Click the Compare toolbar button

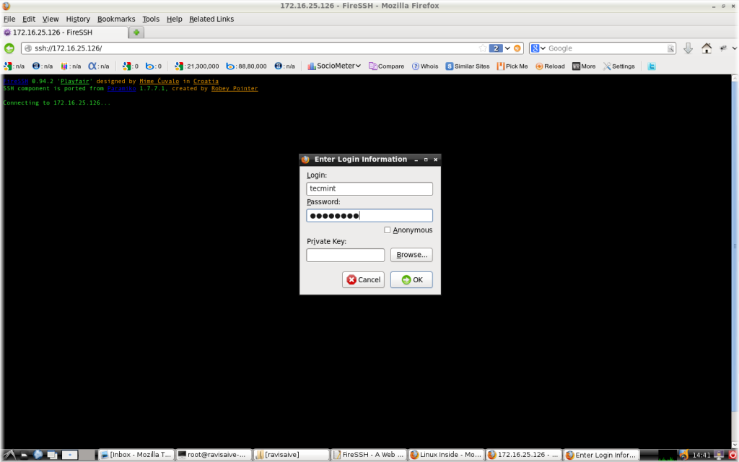pyautogui.click(x=387, y=66)
